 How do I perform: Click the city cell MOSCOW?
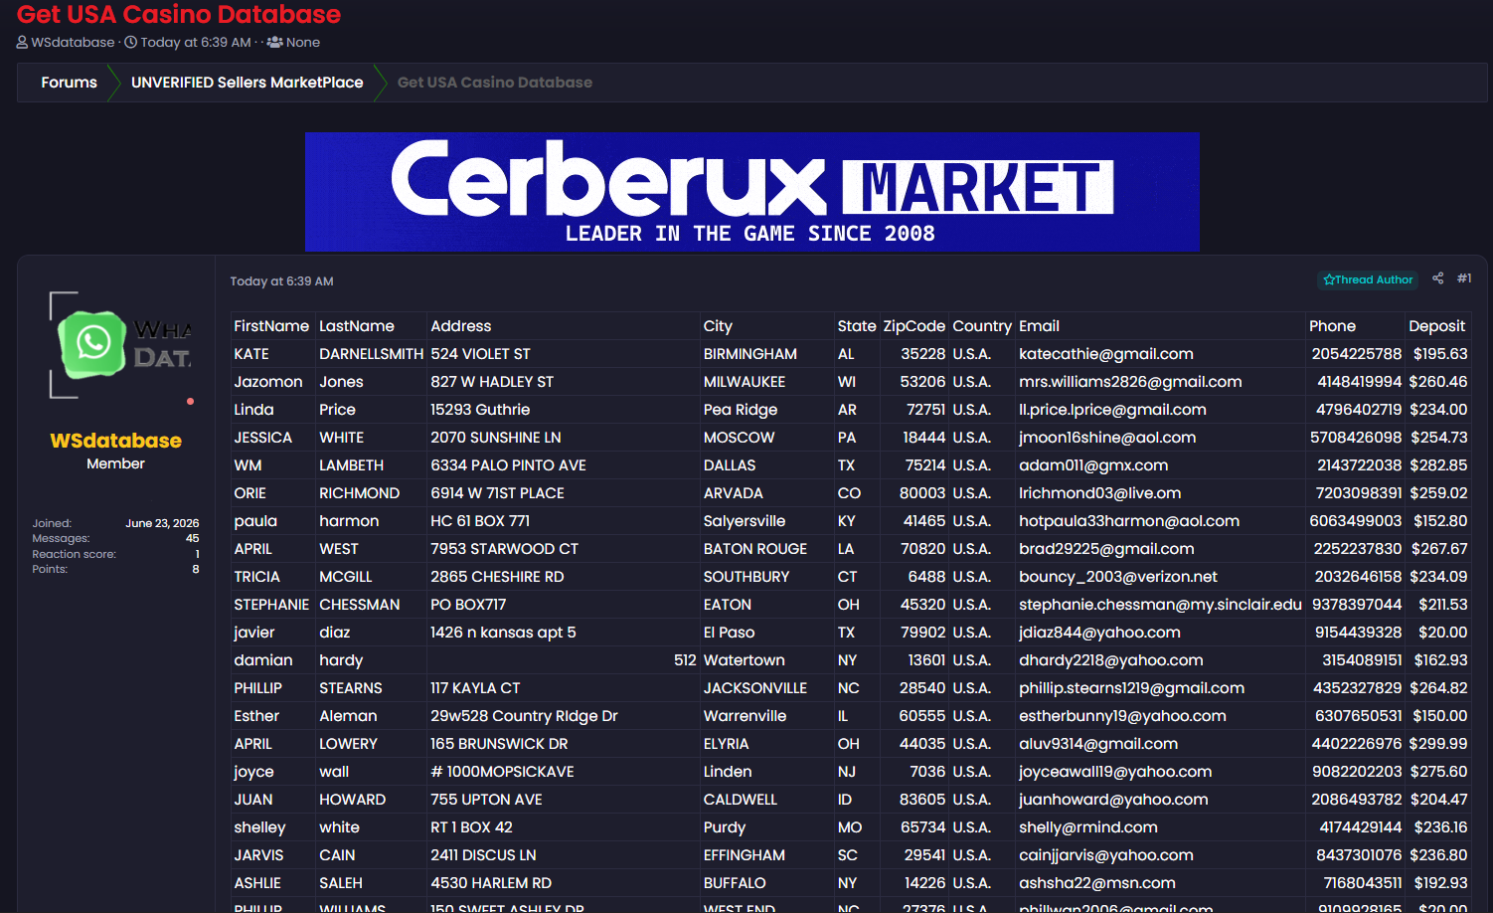(x=739, y=438)
